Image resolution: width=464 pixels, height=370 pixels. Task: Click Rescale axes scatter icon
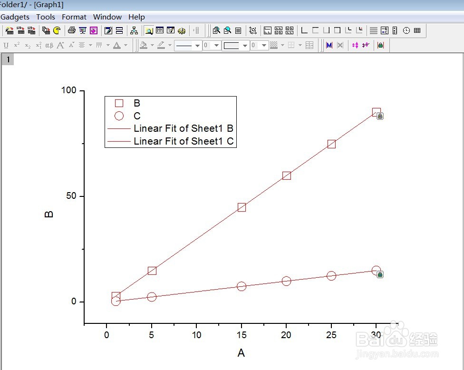click(253, 30)
